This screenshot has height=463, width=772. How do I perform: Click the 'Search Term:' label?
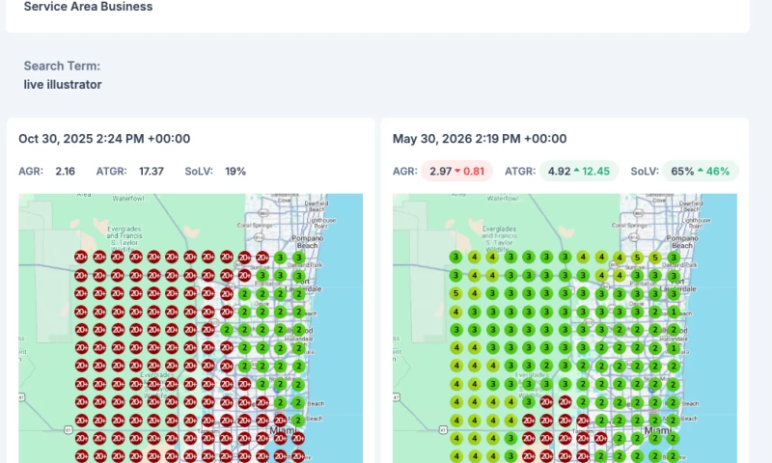point(62,66)
